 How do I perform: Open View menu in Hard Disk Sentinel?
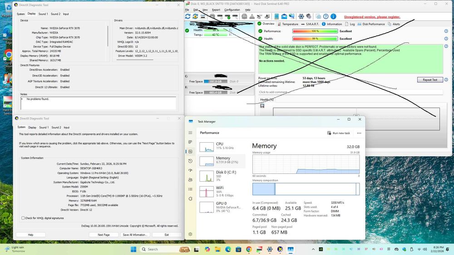click(x=205, y=10)
